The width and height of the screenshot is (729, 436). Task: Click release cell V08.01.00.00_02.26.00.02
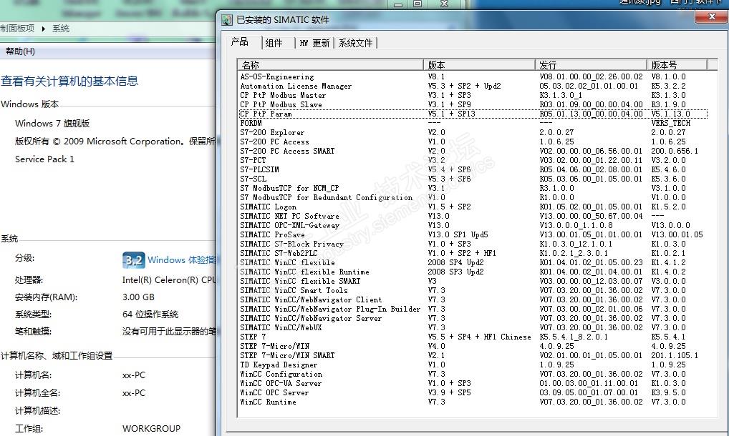coord(591,76)
